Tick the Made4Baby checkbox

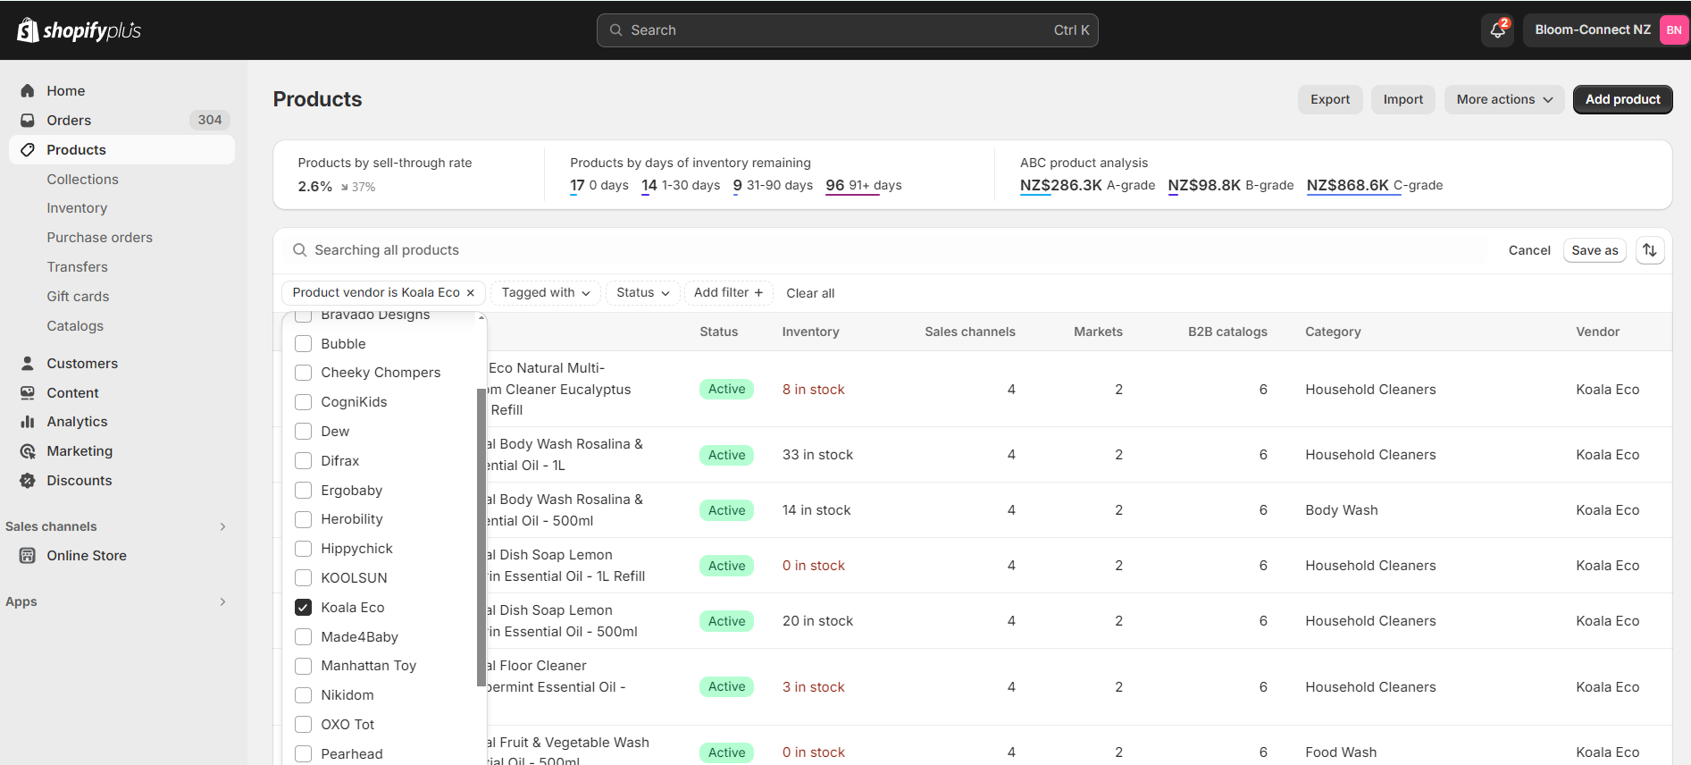click(x=304, y=637)
